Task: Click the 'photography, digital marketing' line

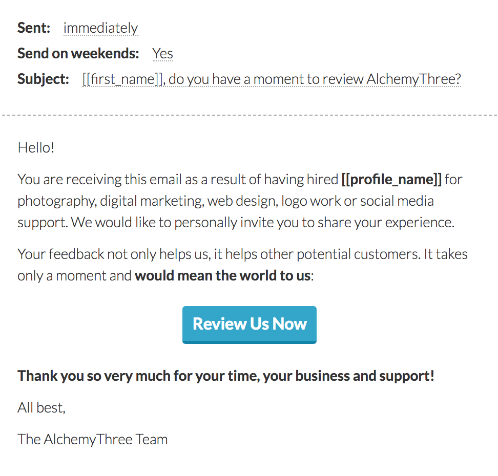Action: [x=225, y=201]
